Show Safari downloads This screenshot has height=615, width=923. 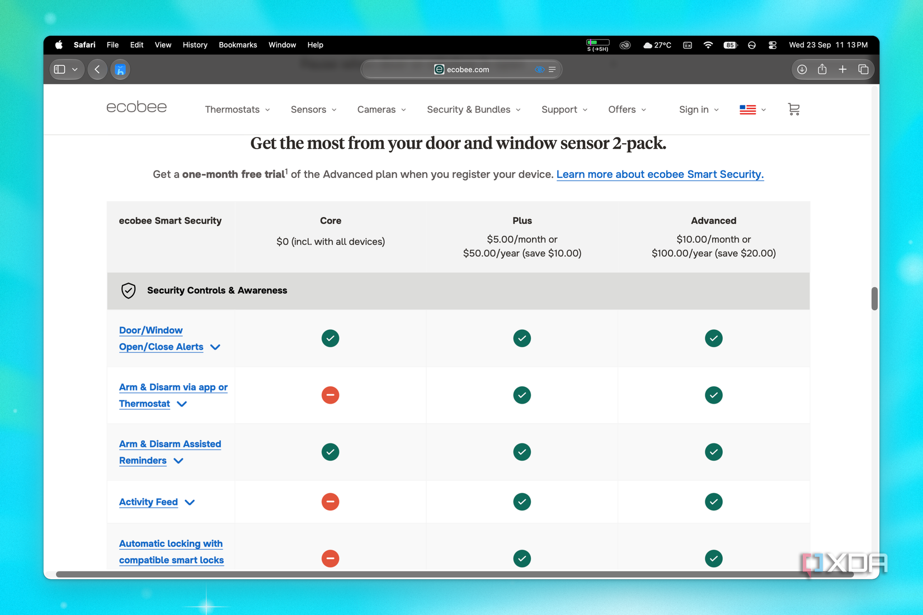coord(802,69)
